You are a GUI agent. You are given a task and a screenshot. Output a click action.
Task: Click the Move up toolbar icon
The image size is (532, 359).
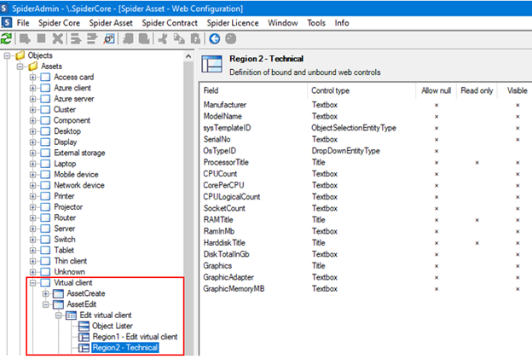pyautogui.click(x=76, y=39)
